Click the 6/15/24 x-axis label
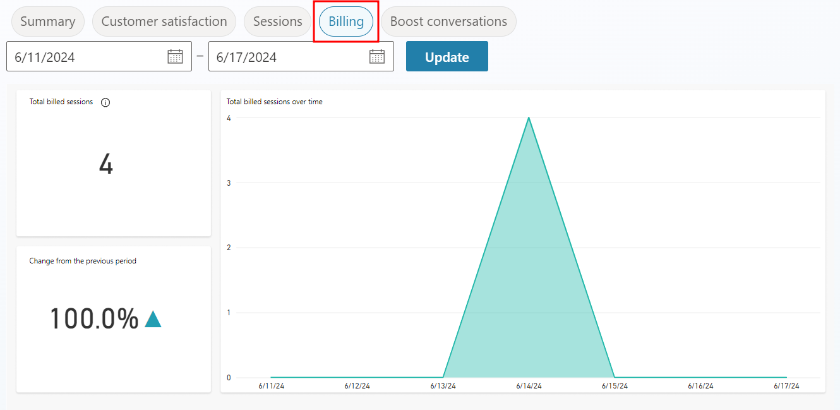This screenshot has height=410, width=840. [615, 385]
